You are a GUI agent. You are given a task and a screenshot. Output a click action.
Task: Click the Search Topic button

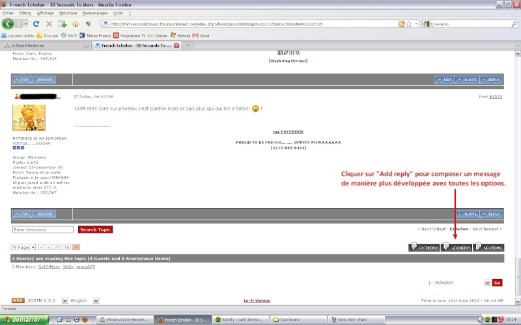95,229
